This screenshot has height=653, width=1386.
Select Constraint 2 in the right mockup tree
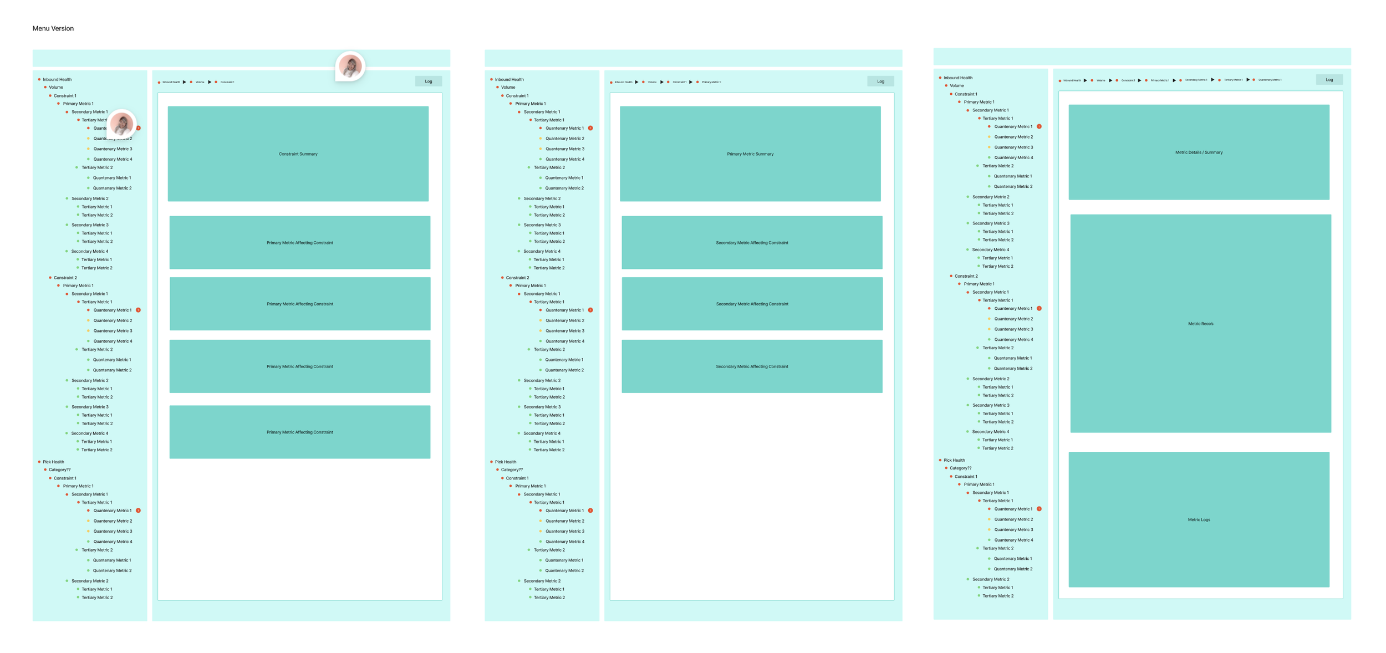966,276
